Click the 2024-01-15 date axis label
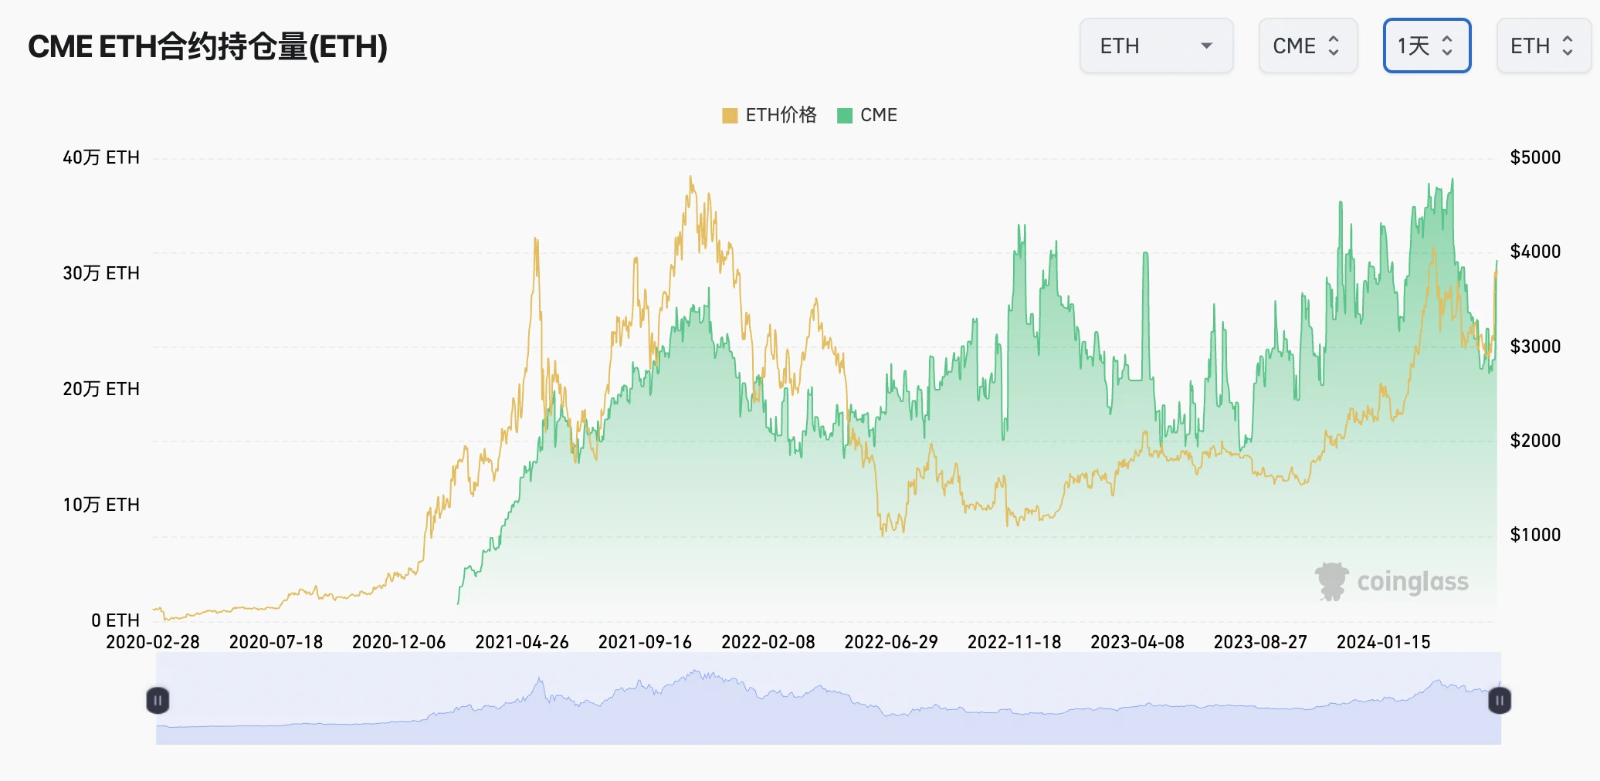 [1383, 642]
